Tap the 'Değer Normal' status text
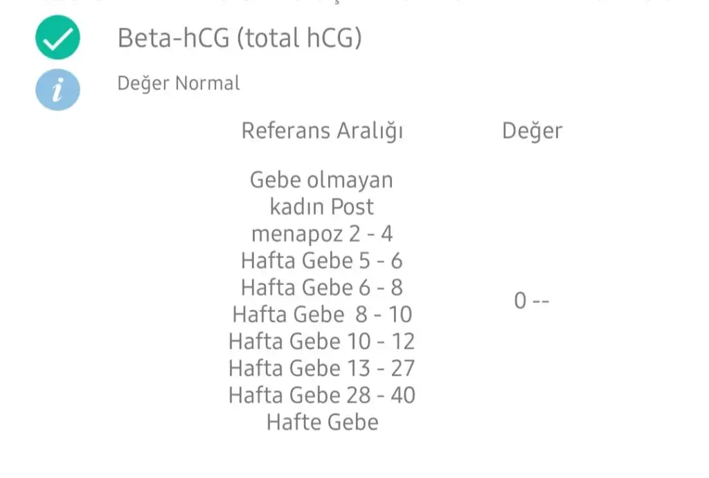709x478 pixels. (x=179, y=84)
